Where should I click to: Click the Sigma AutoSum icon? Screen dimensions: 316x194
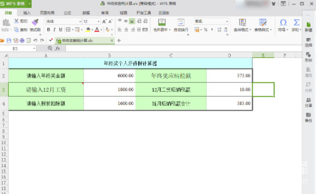click(297, 23)
